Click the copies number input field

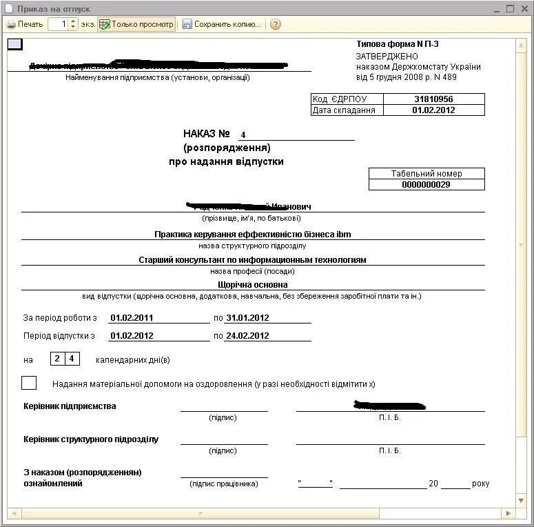pos(59,24)
